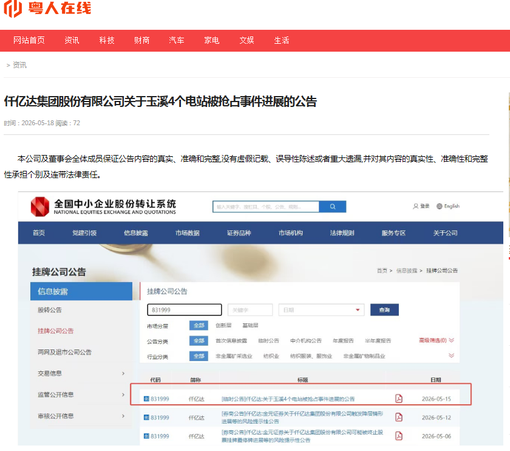The height and width of the screenshot is (451, 510).
Task: Go to the 生活 category
Action: click(x=282, y=40)
